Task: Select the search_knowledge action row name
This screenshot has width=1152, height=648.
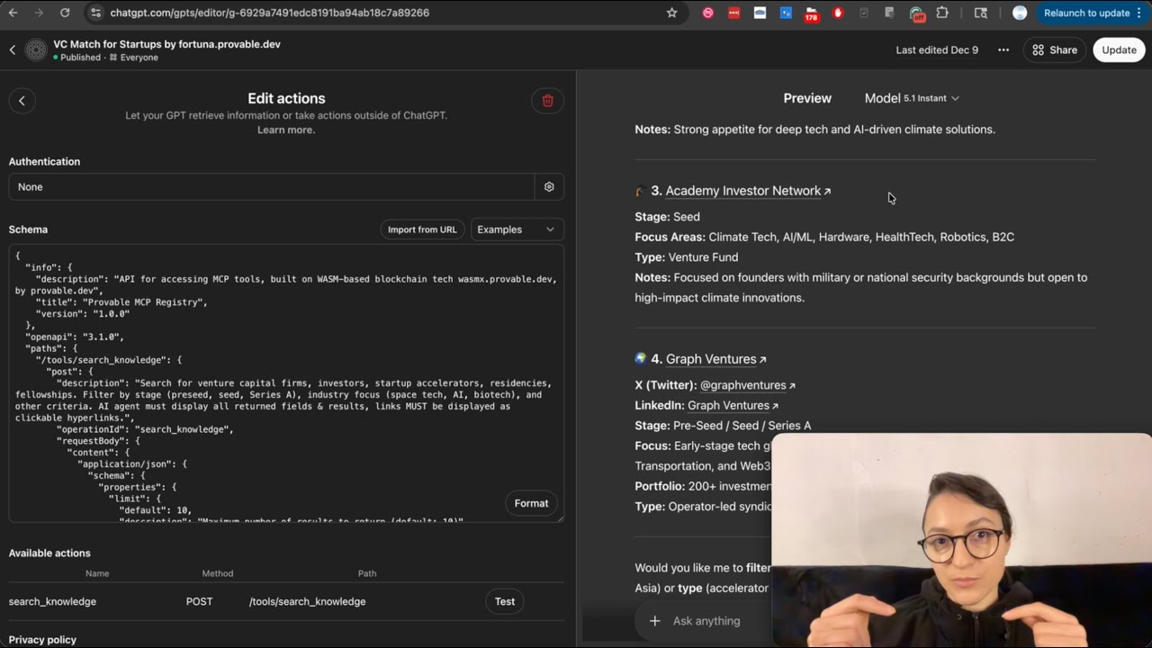Action: [x=52, y=601]
